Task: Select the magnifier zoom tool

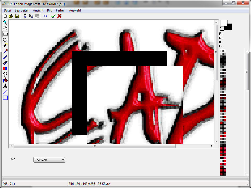Action: pyautogui.click(x=5, y=23)
